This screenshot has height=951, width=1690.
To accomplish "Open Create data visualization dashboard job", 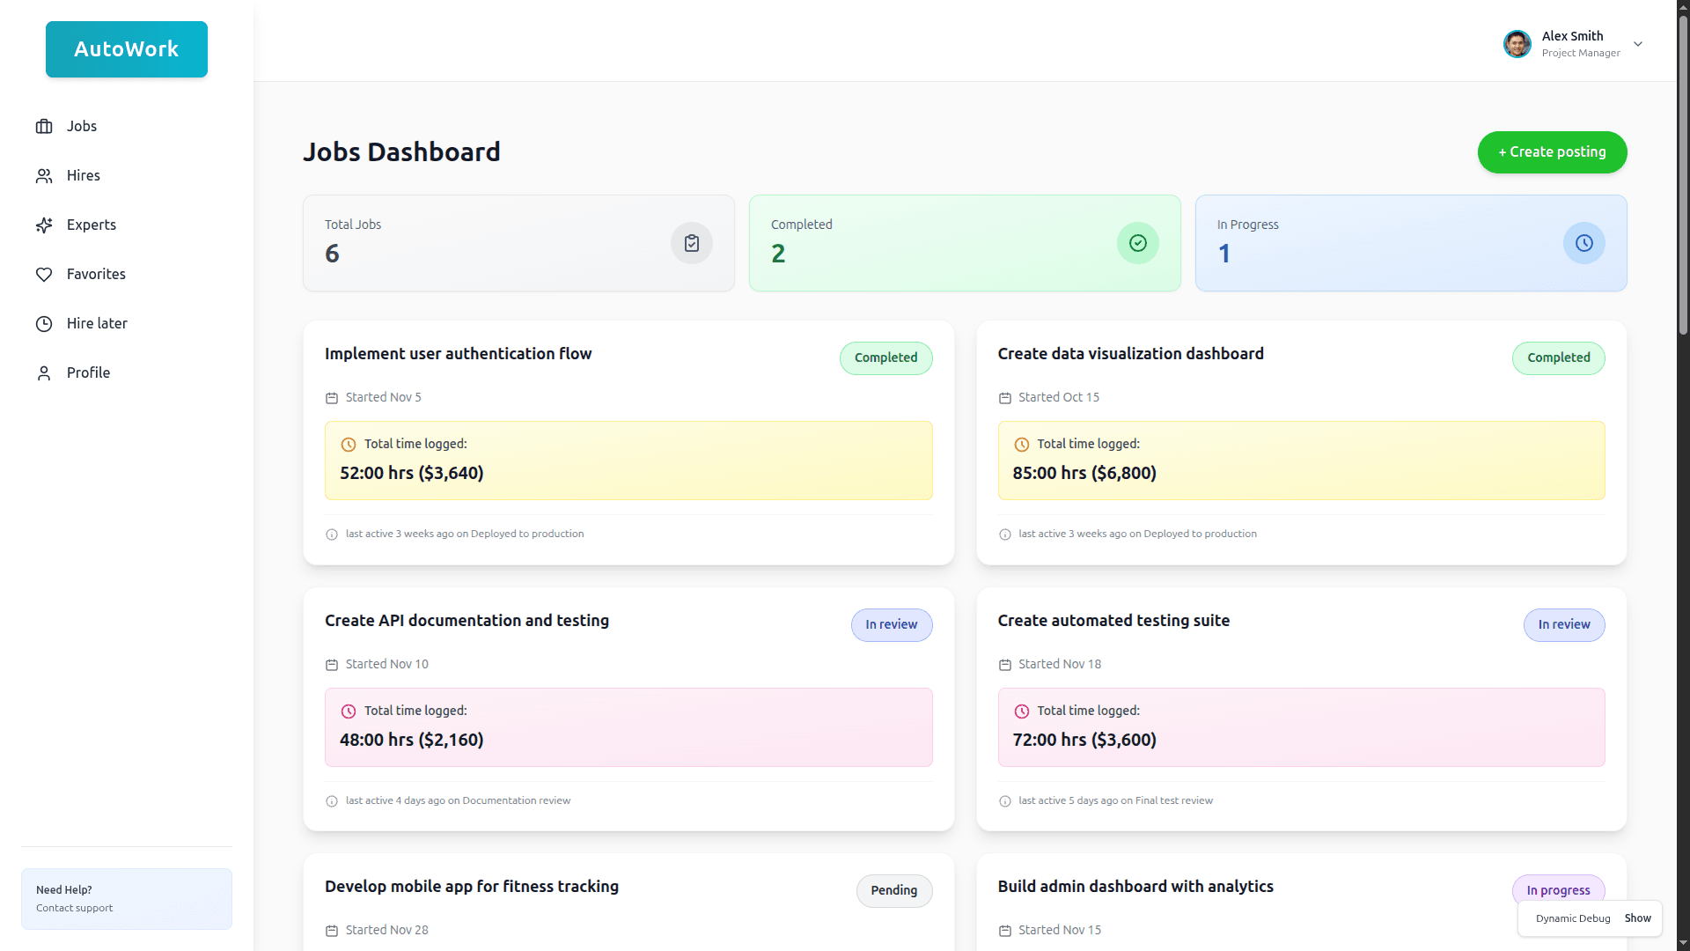I will pos(1130,354).
